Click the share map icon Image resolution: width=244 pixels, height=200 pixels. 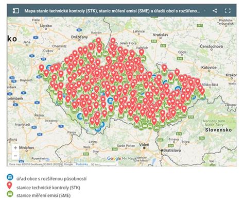215,11
